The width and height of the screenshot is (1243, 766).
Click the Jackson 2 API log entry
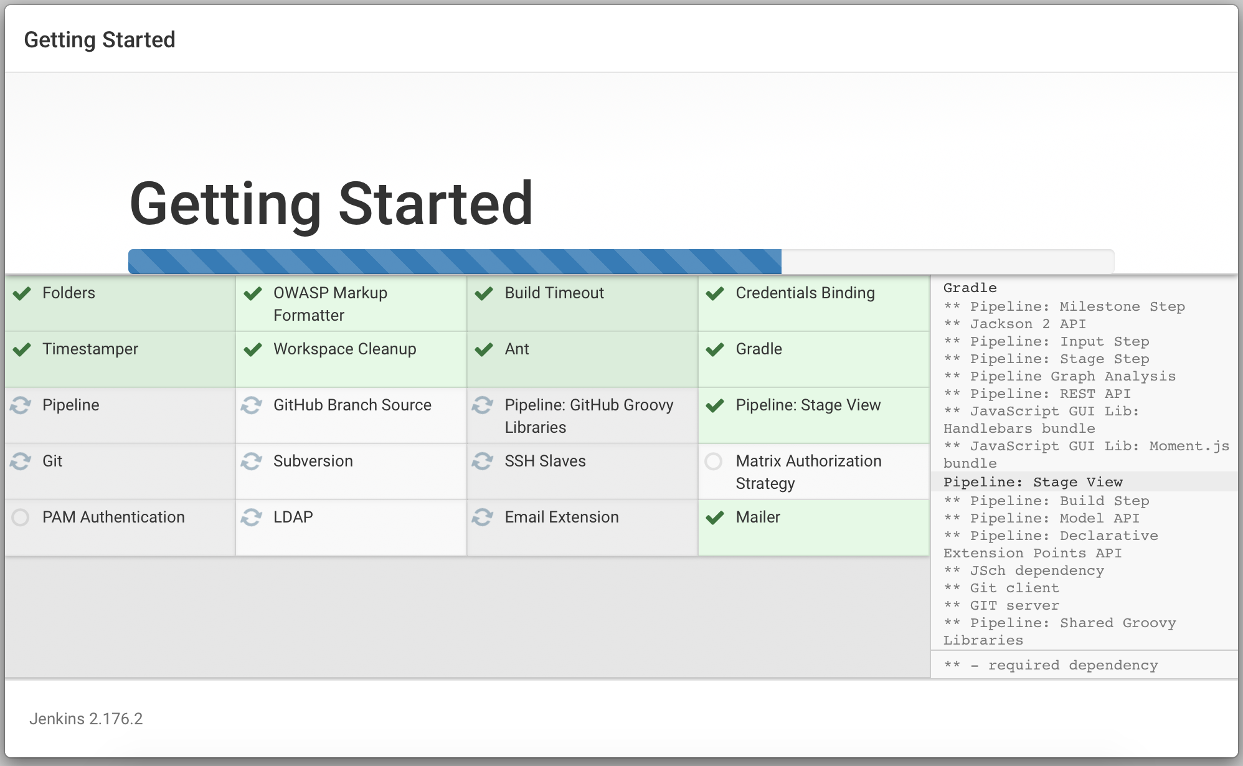coord(1015,324)
